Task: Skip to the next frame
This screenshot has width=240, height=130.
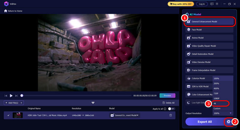Action: coord(16,95)
